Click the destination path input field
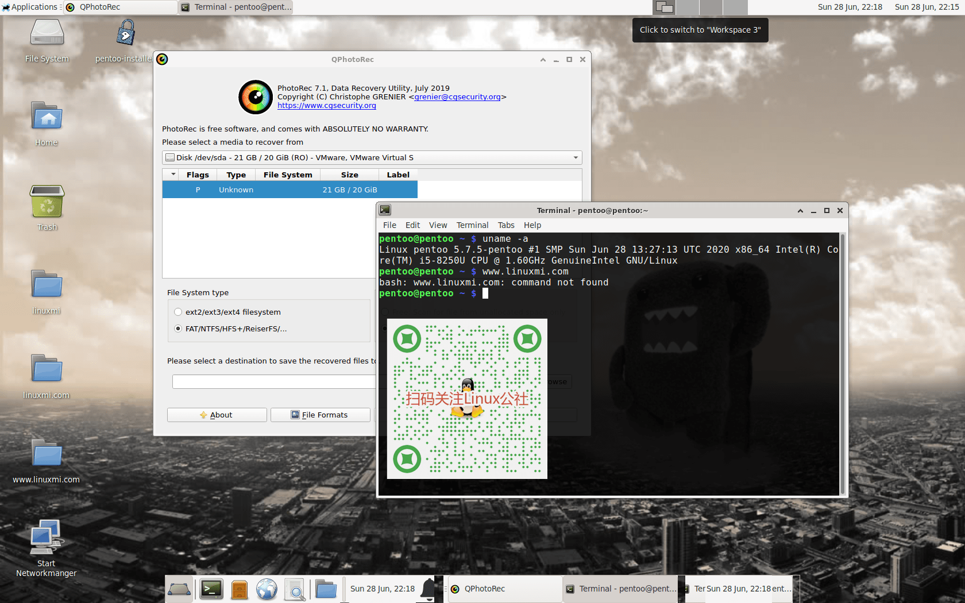The image size is (965, 603). (x=274, y=382)
